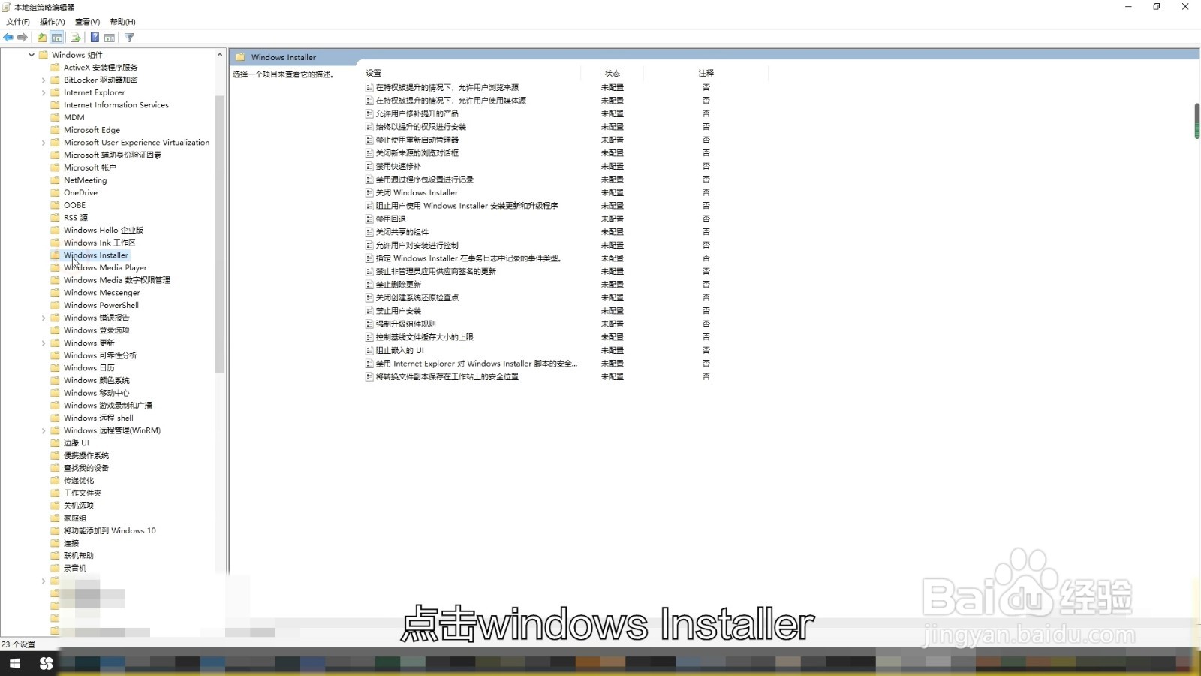Select policy 禁止用户安装
The height and width of the screenshot is (676, 1201).
tap(399, 311)
